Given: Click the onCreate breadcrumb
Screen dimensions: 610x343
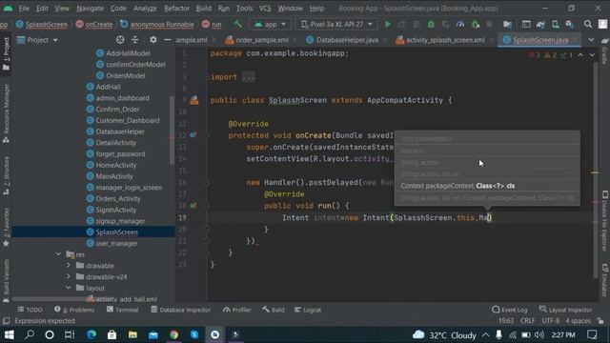Looking at the screenshot, I should coord(94,24).
